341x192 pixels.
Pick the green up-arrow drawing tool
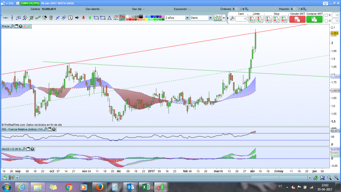tap(90, 18)
